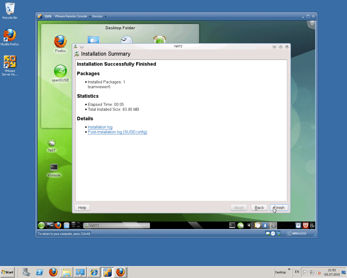
Task: Open Windows Explorer from the taskbar
Action: [67, 272]
